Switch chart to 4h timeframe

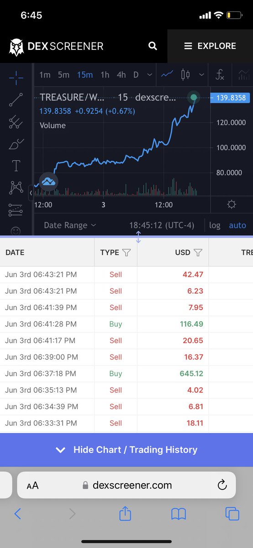click(x=121, y=75)
